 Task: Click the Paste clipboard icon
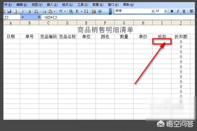[50, 11]
